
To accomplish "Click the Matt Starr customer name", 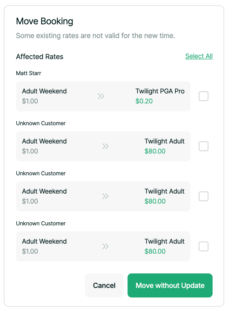I will pos(29,73).
